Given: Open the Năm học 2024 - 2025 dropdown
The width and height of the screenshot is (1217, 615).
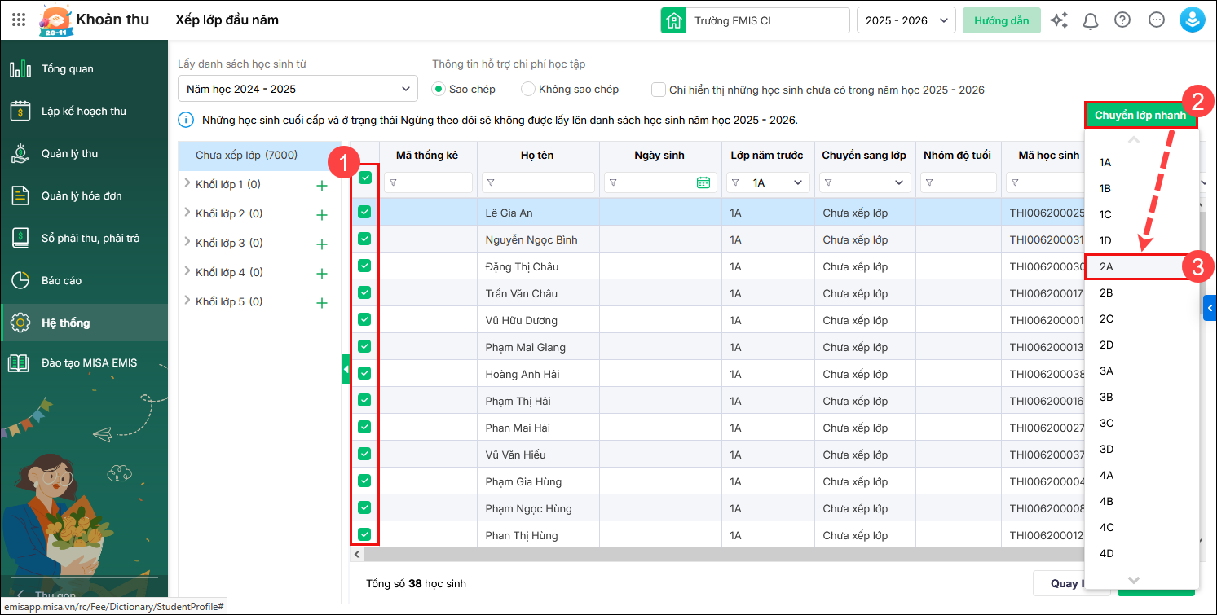Looking at the screenshot, I should (298, 89).
